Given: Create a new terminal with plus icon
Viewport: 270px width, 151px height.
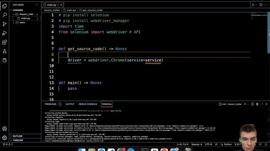Looking at the screenshot, I should pyautogui.click(x=245, y=104).
